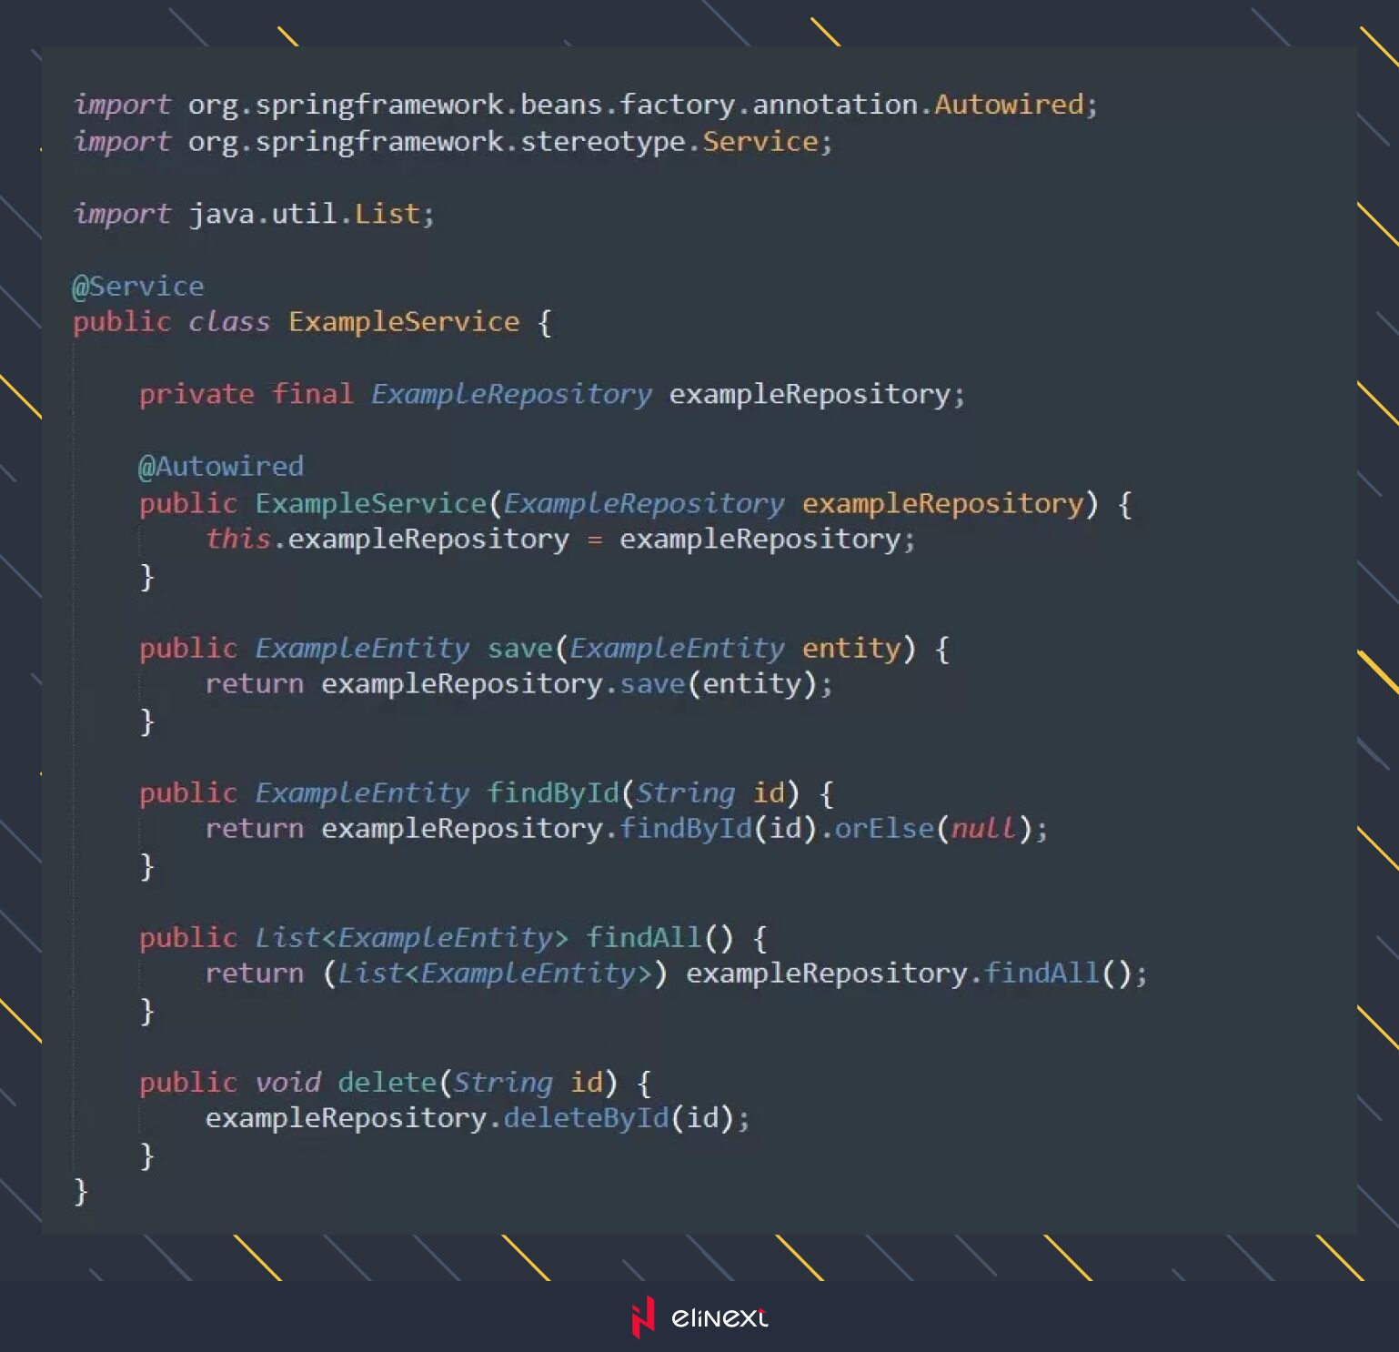This screenshot has height=1352, width=1399.
Task: Click the delete method name in its declaration
Action: pos(387,1082)
